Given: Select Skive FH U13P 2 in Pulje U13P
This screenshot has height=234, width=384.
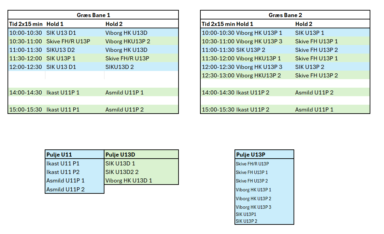Looking at the screenshot, I should [252, 181].
